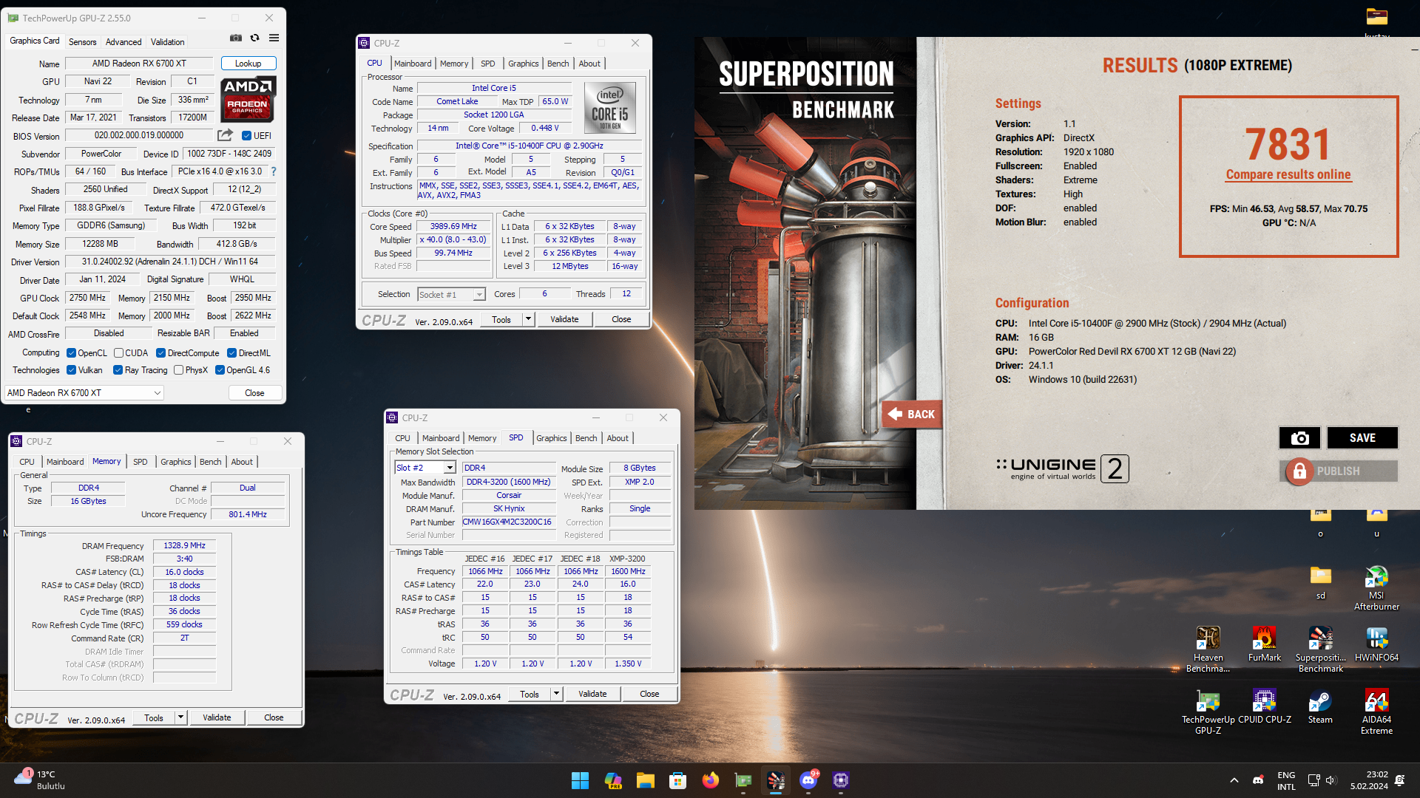Open Microsoft Store from taskbar
1420x798 pixels.
[677, 780]
